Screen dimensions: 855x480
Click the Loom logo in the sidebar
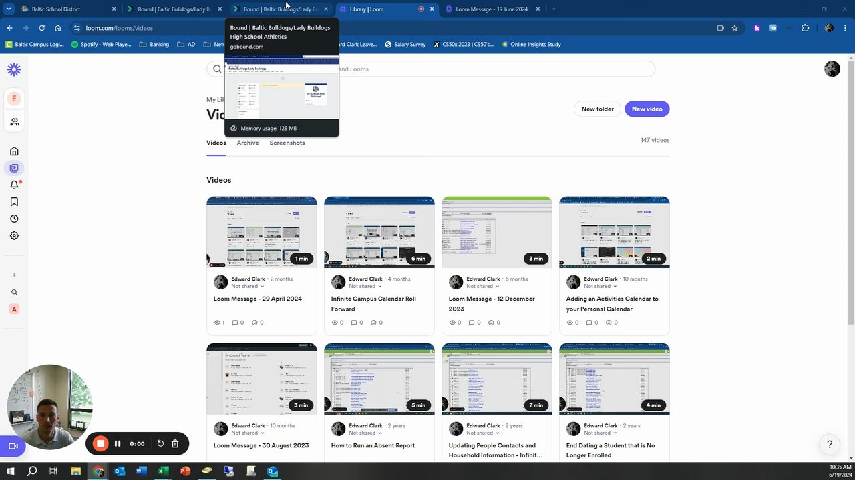(14, 69)
